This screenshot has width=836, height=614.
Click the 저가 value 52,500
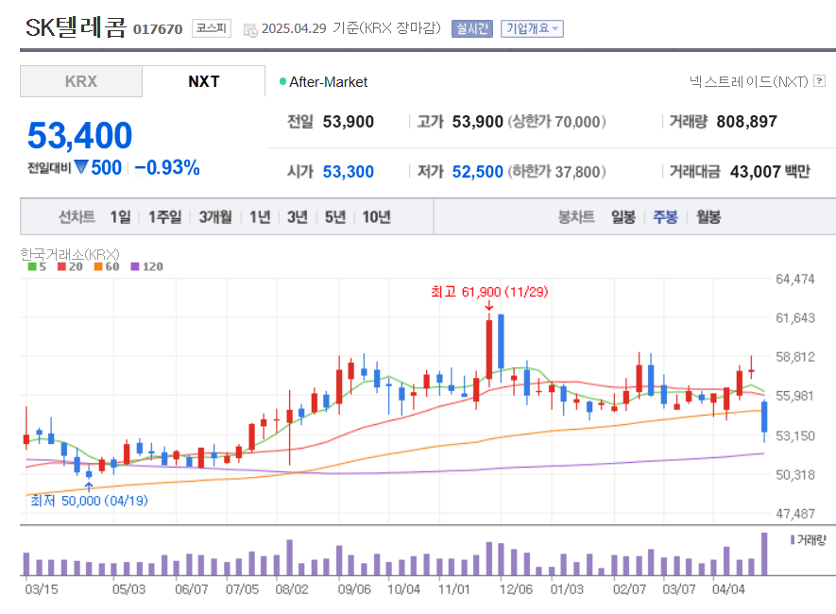pyautogui.click(x=478, y=172)
